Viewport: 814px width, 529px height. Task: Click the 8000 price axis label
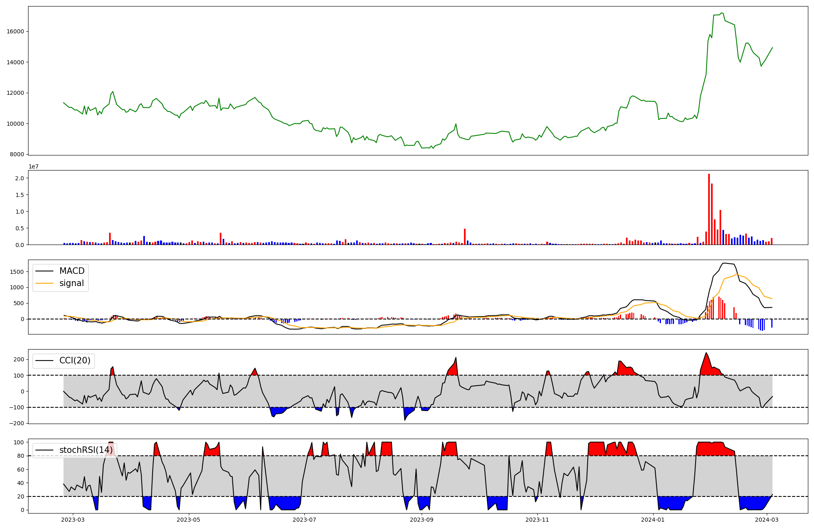tap(18, 154)
